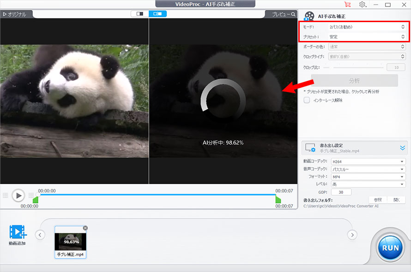
Task: Open the settings gear menu
Action: click(363, 5)
